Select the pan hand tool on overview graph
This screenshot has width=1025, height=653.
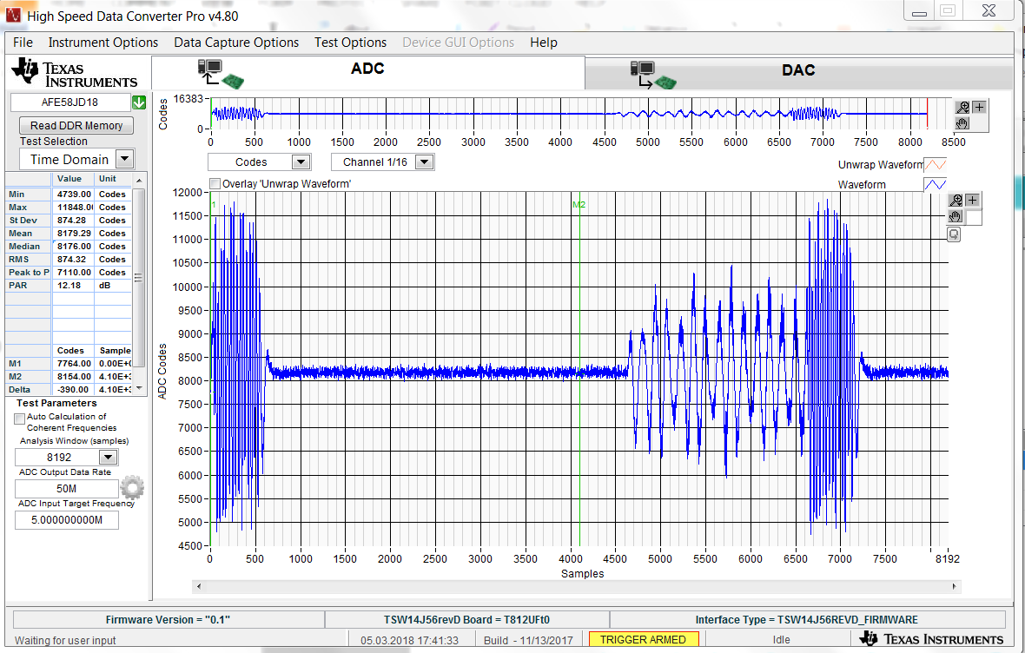point(962,123)
